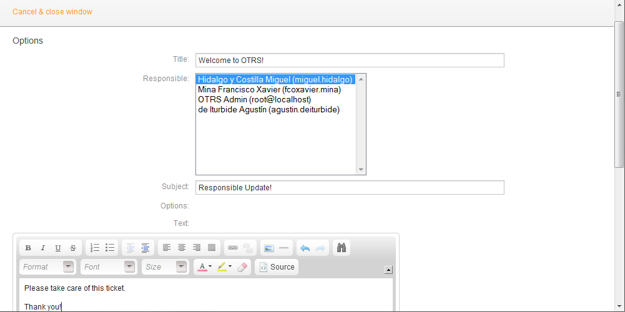Image resolution: width=625 pixels, height=312 pixels.
Task: Increase the text indent
Action: (x=145, y=248)
